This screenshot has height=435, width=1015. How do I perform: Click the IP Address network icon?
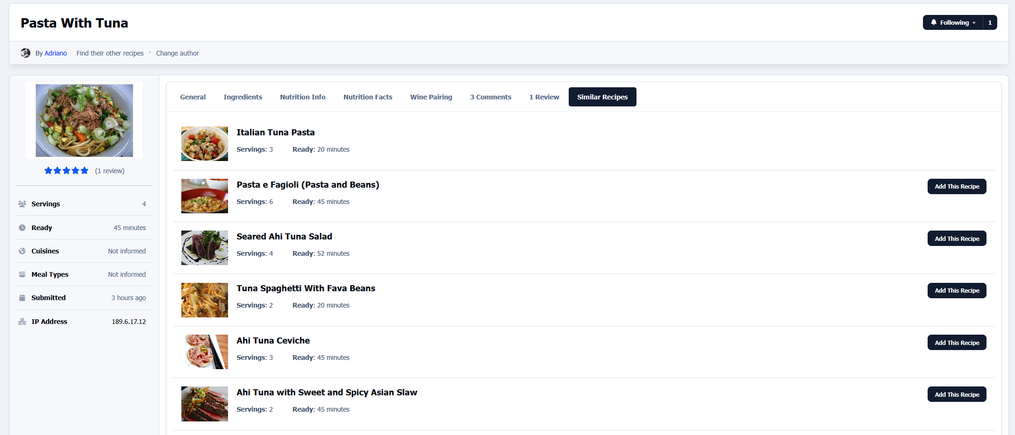pyautogui.click(x=22, y=322)
